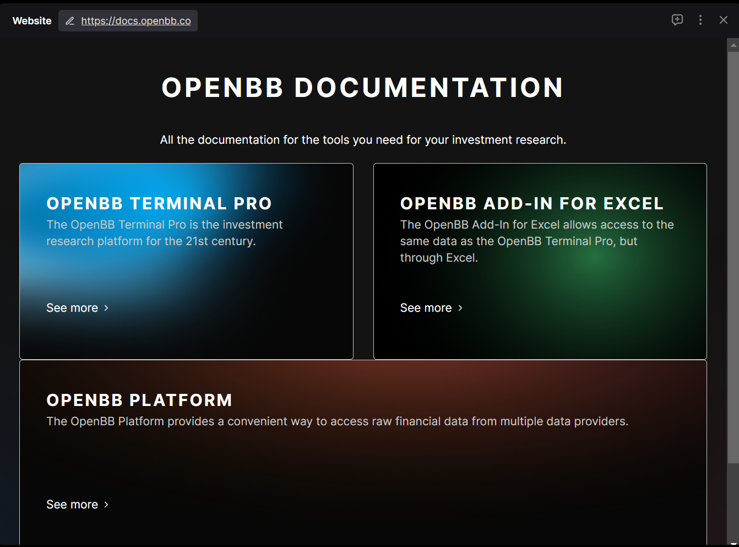Click the OpenBB Platform description text
This screenshot has width=739, height=547.
[x=337, y=421]
